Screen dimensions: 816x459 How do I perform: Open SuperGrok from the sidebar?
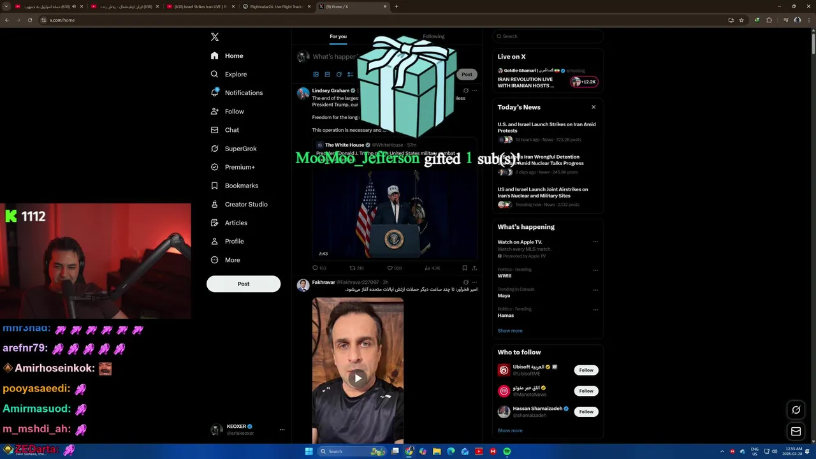(233, 149)
